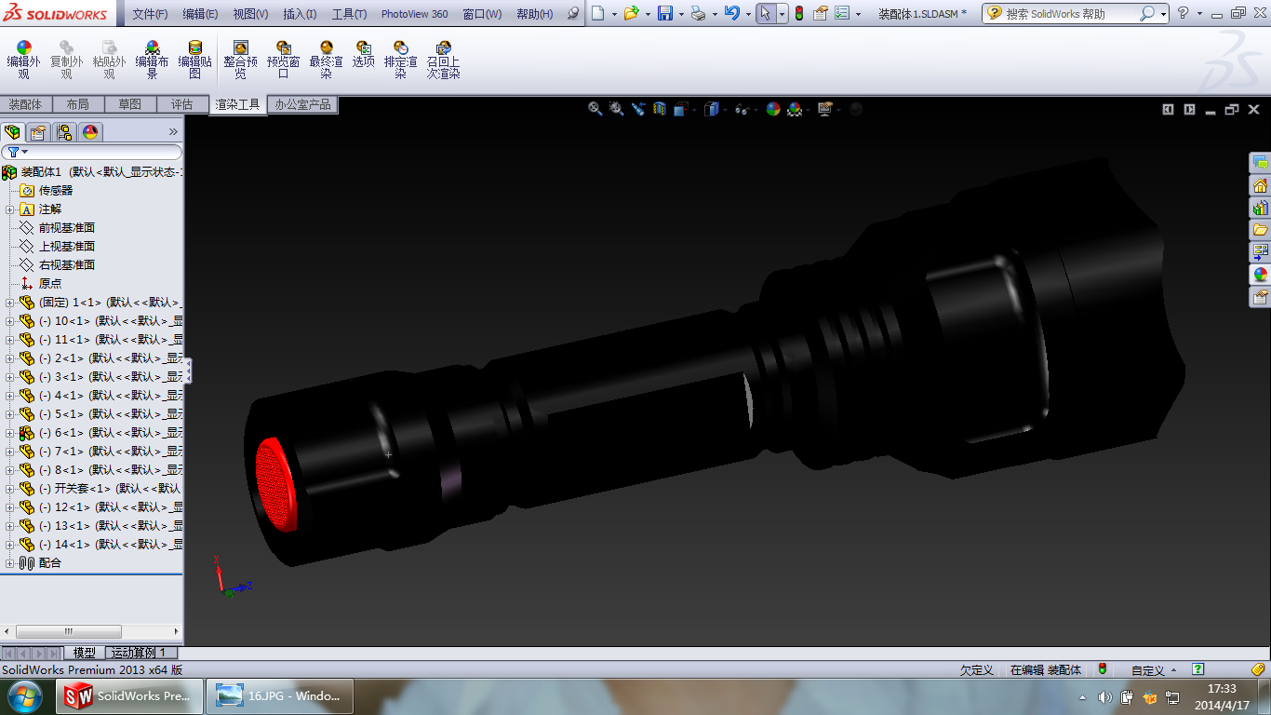Open 16.JPG Windows taskbar item
1271x715 pixels.
(279, 695)
